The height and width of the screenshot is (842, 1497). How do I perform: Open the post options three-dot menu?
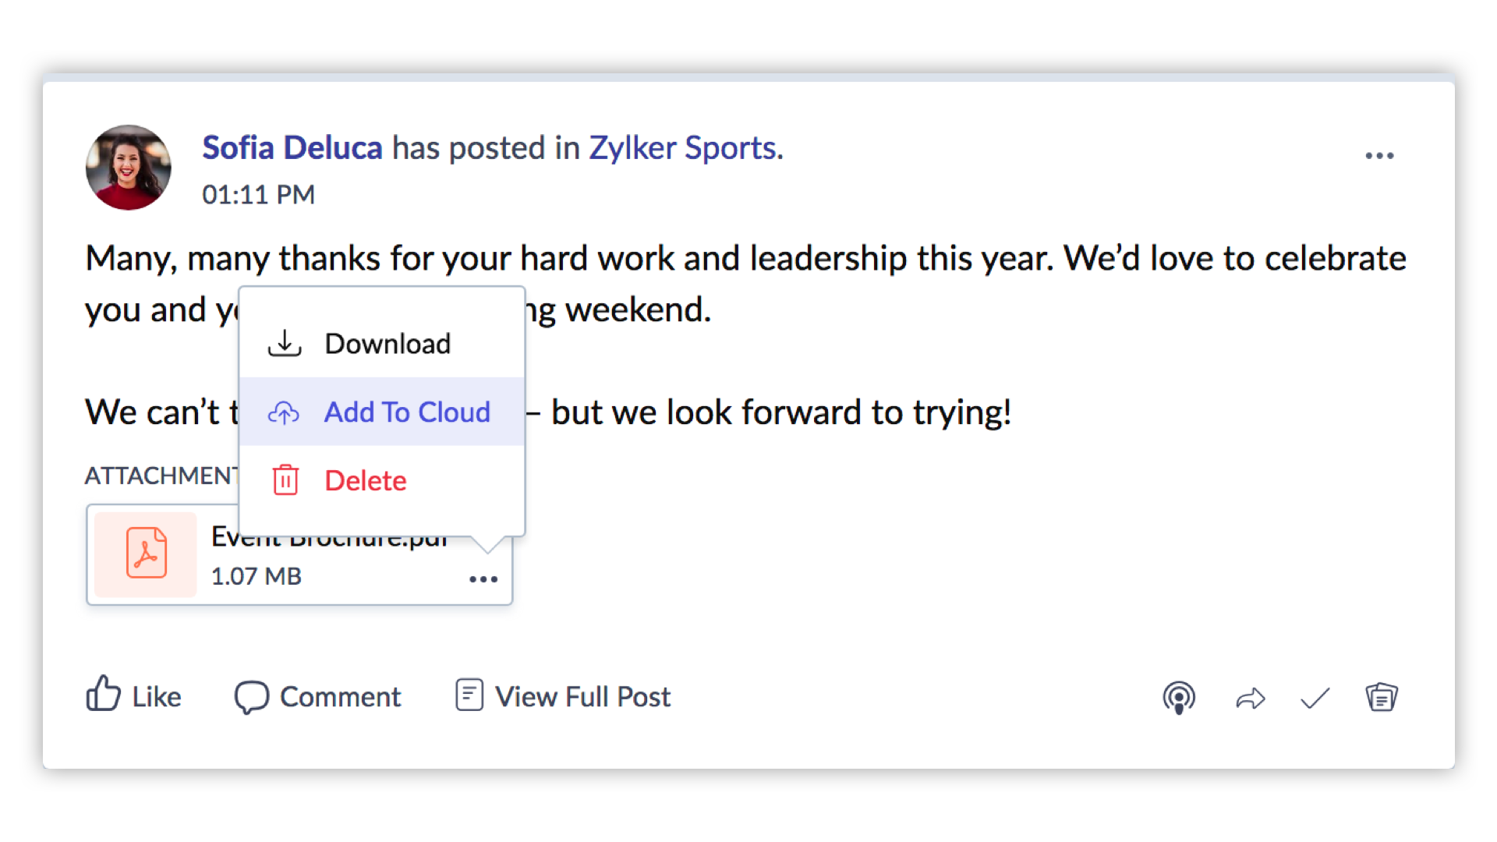pos(1379,156)
